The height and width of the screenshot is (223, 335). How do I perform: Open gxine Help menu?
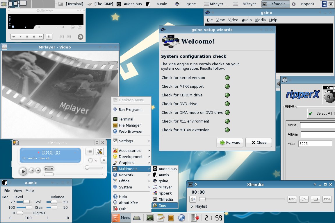click(x=273, y=20)
